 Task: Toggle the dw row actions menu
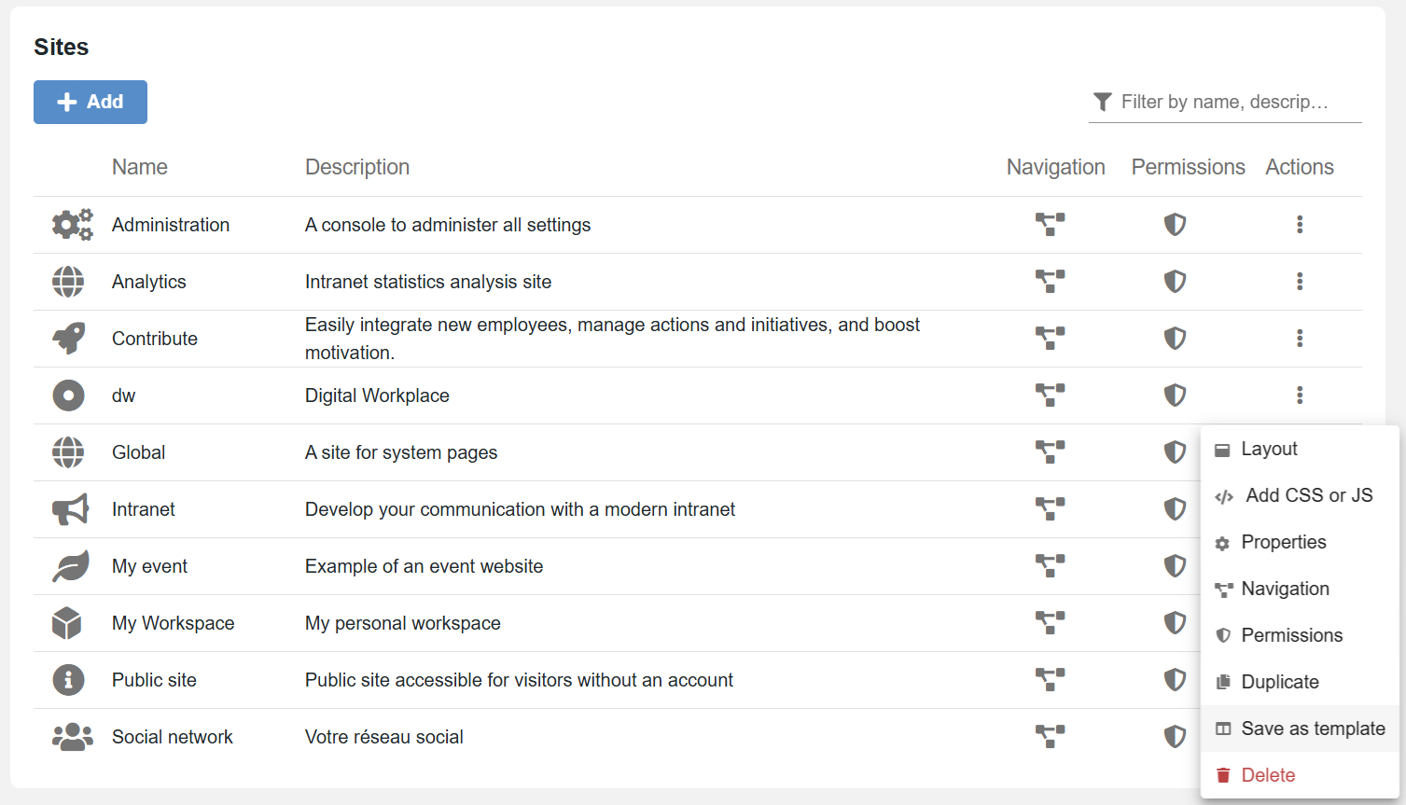(x=1299, y=396)
